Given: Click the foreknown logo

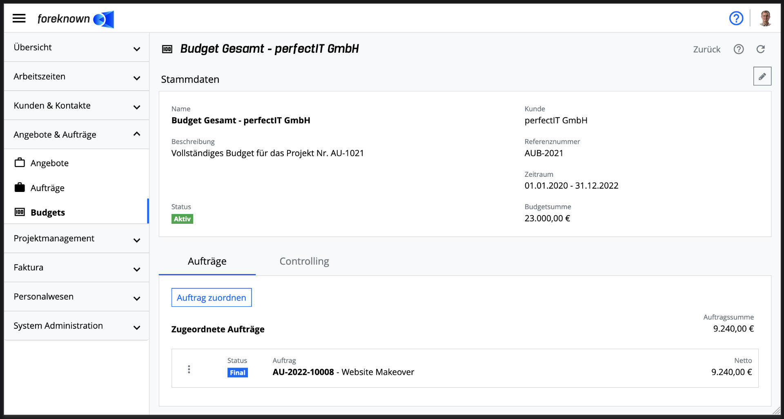Looking at the screenshot, I should pyautogui.click(x=76, y=19).
